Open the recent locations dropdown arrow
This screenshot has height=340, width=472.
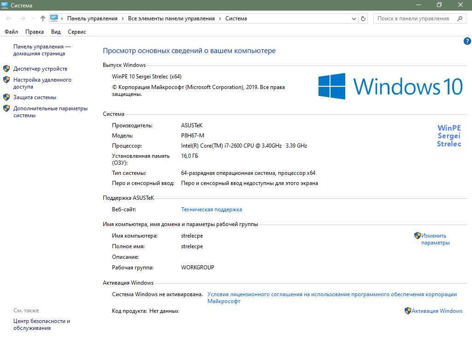33,18
